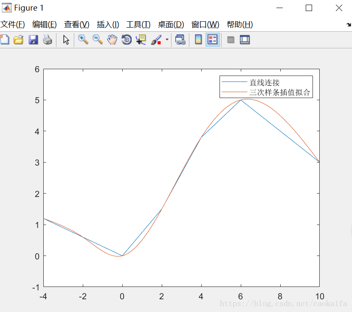Insert a colorbar using the toolbar icon
Image resolution: width=352 pixels, height=312 pixels.
coord(198,40)
